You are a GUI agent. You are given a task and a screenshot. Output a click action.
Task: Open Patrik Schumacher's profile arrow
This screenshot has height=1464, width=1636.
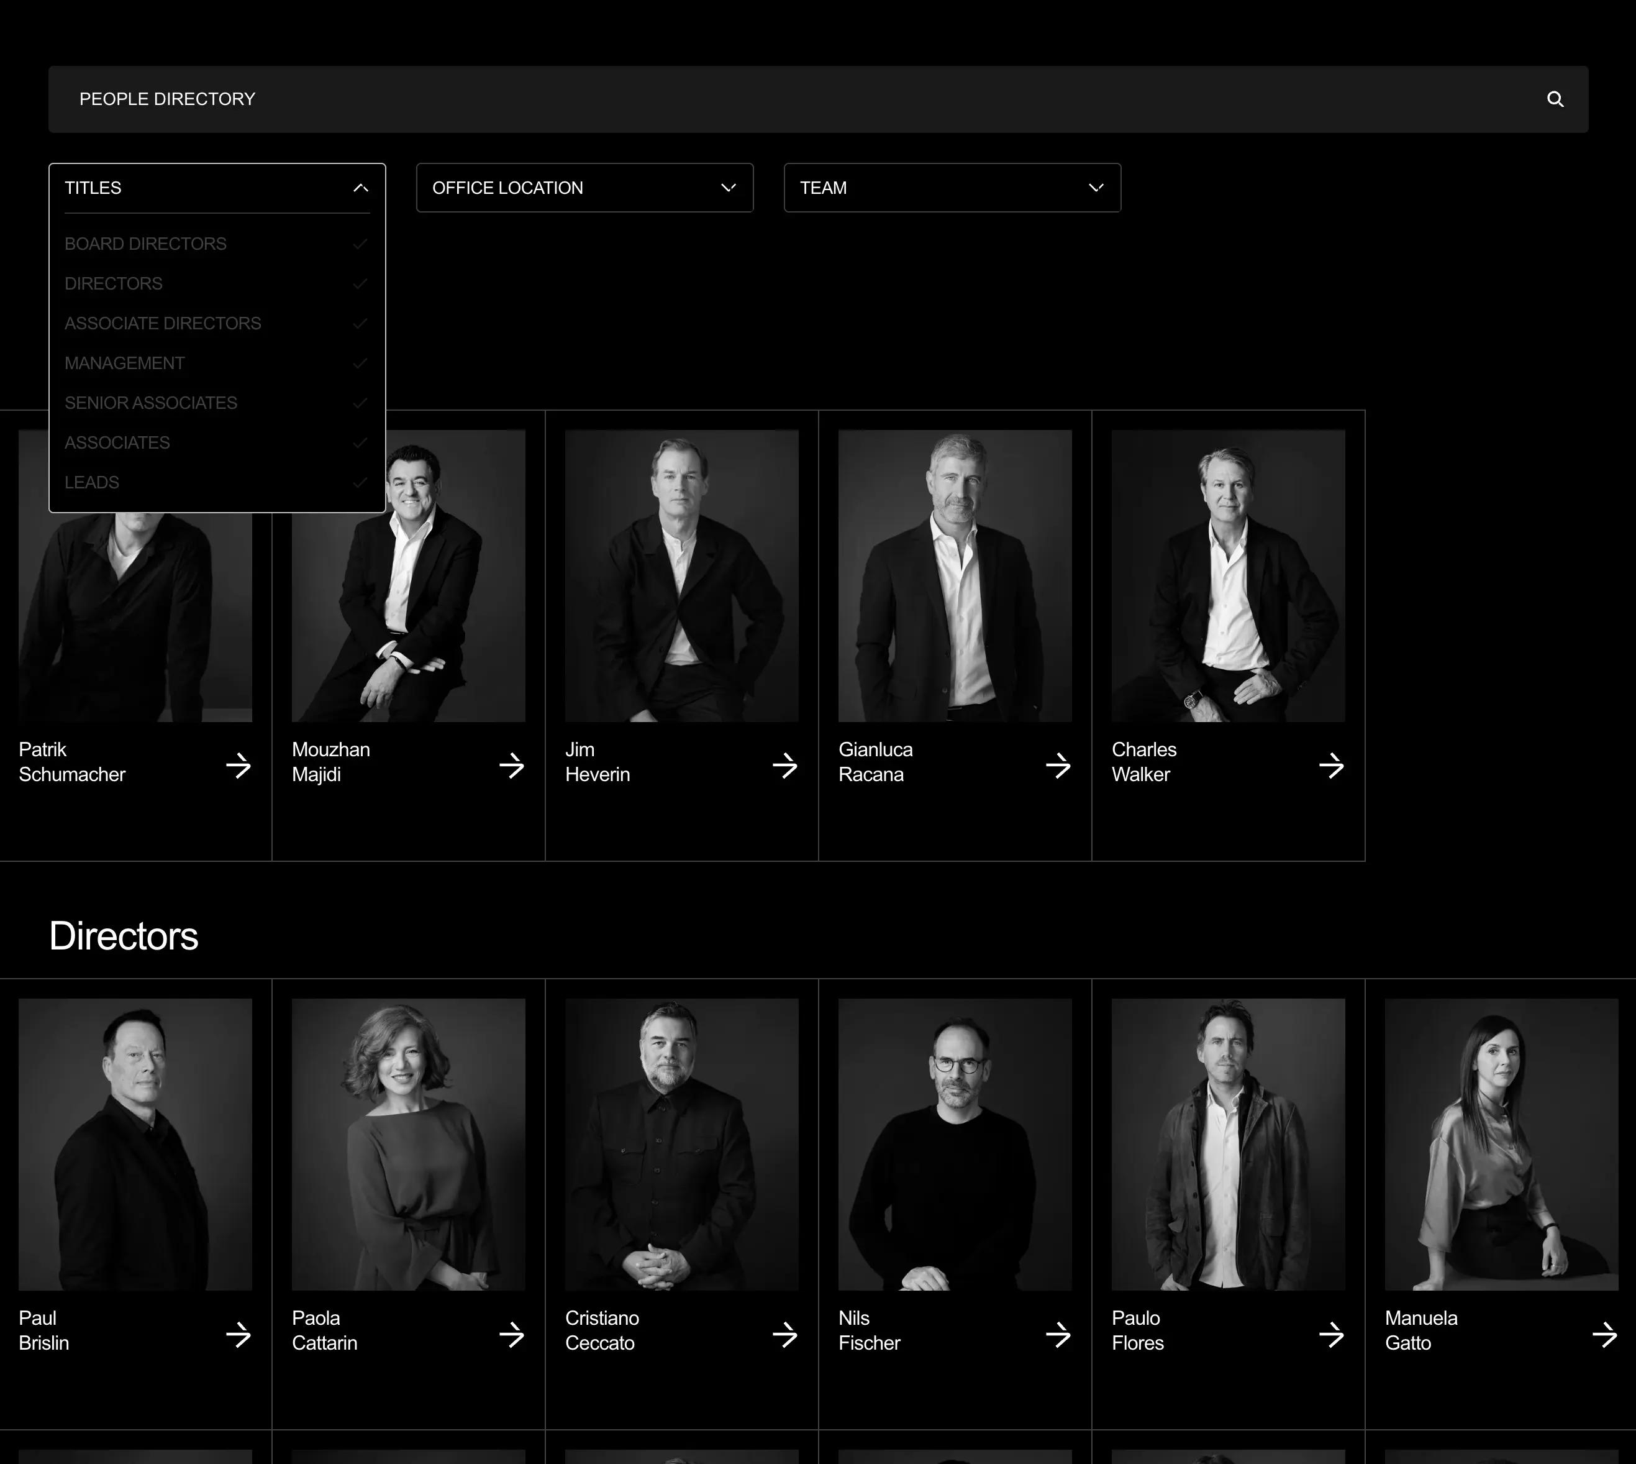[238, 765]
